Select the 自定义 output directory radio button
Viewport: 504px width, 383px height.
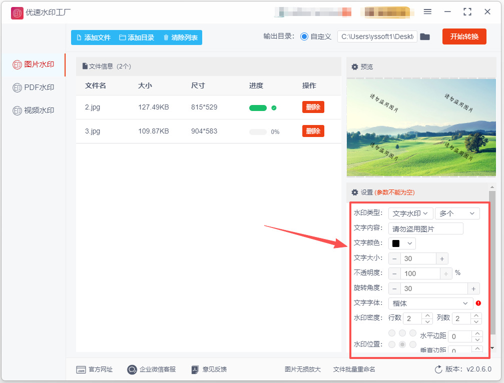pos(304,36)
